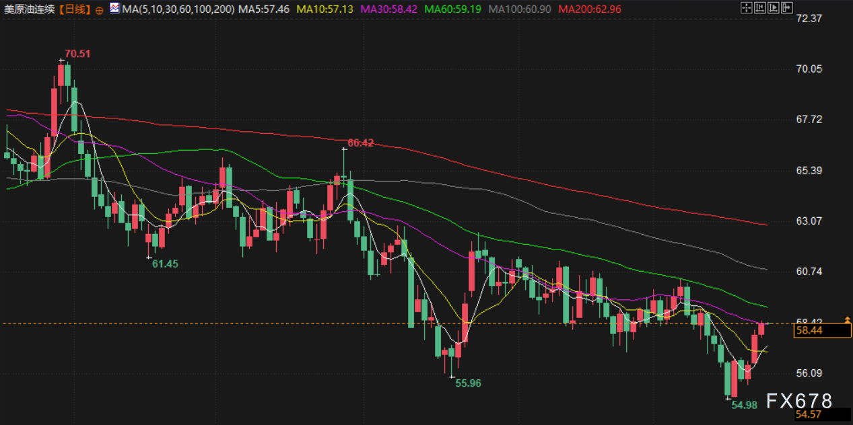Screen dimensions: 853x425
Task: Click the 美原油连续 symbol name
Action: [x=30, y=9]
